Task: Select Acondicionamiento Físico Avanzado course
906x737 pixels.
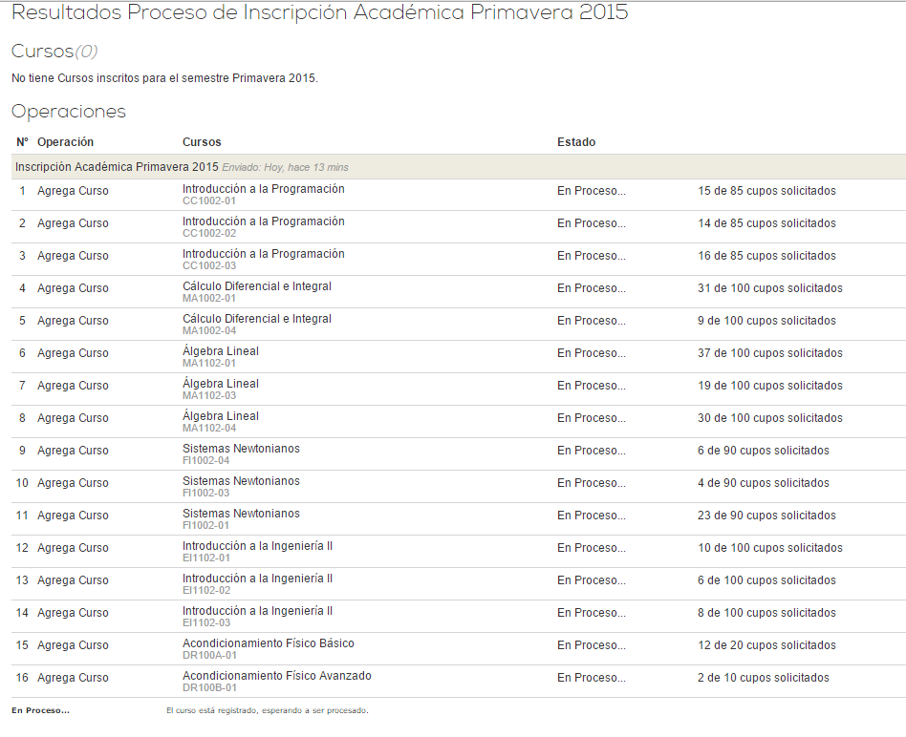Action: (276, 676)
